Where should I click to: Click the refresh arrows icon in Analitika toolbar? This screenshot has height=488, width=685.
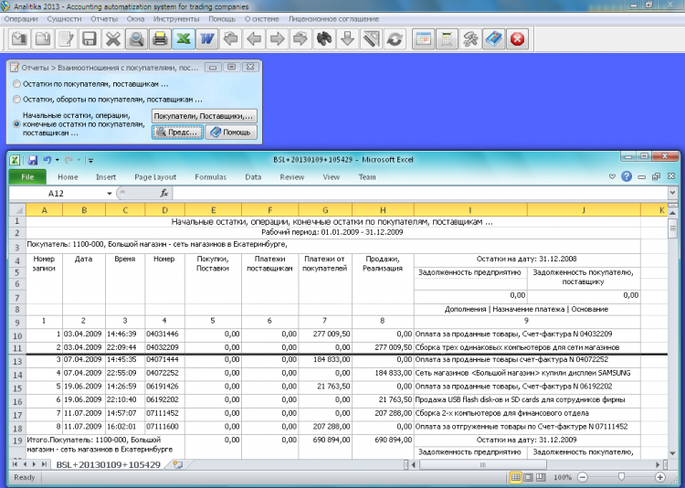(x=395, y=39)
